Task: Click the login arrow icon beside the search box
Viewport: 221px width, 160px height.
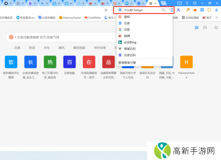Action: point(171,10)
